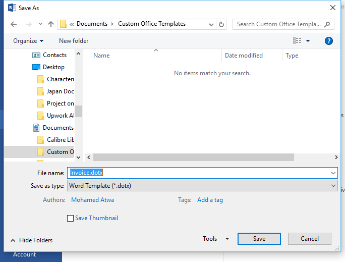
Task: Click Add a tag link
Action: click(x=210, y=200)
